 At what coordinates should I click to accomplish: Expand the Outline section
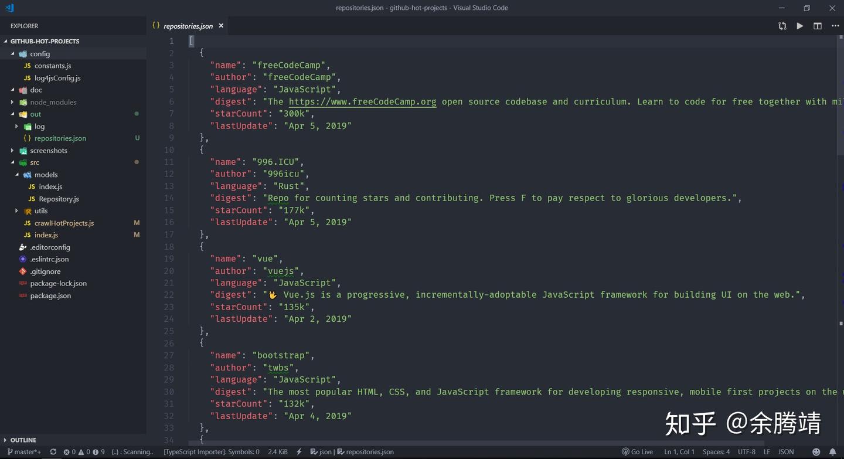[x=23, y=440]
